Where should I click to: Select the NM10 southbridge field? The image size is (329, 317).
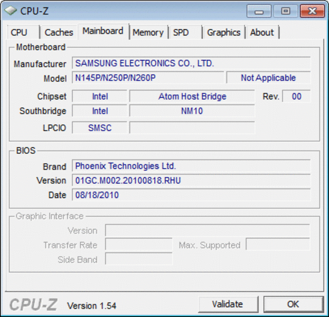pyautogui.click(x=192, y=111)
